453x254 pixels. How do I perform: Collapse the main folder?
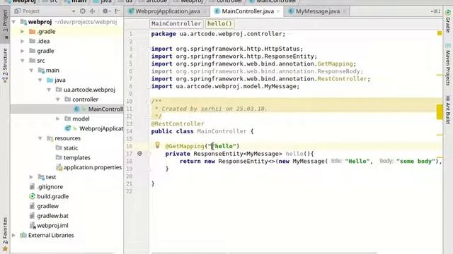[x=31, y=71]
